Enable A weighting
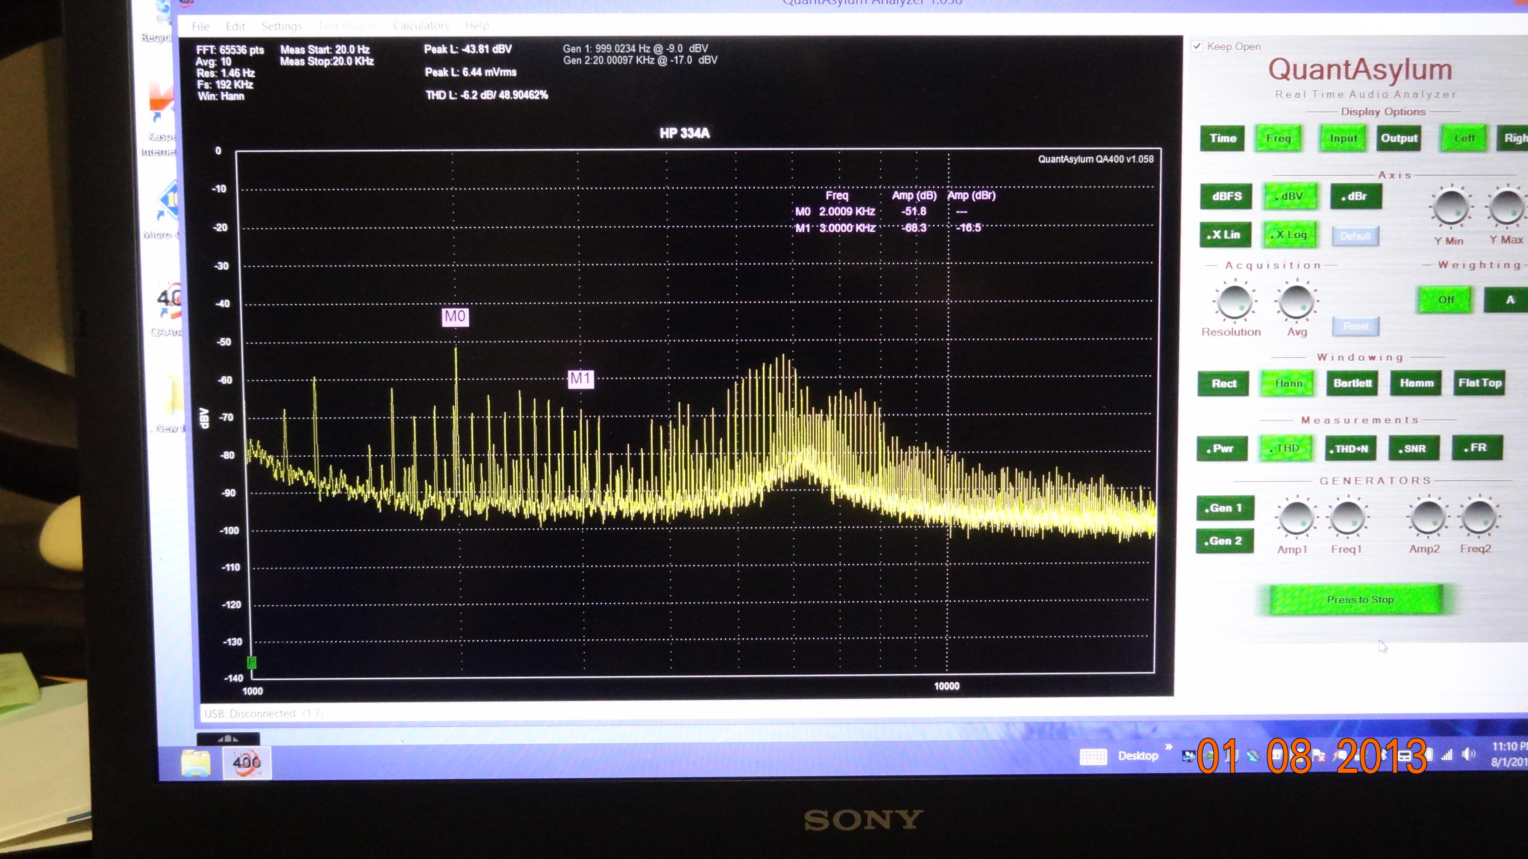The height and width of the screenshot is (859, 1528). (1506, 300)
